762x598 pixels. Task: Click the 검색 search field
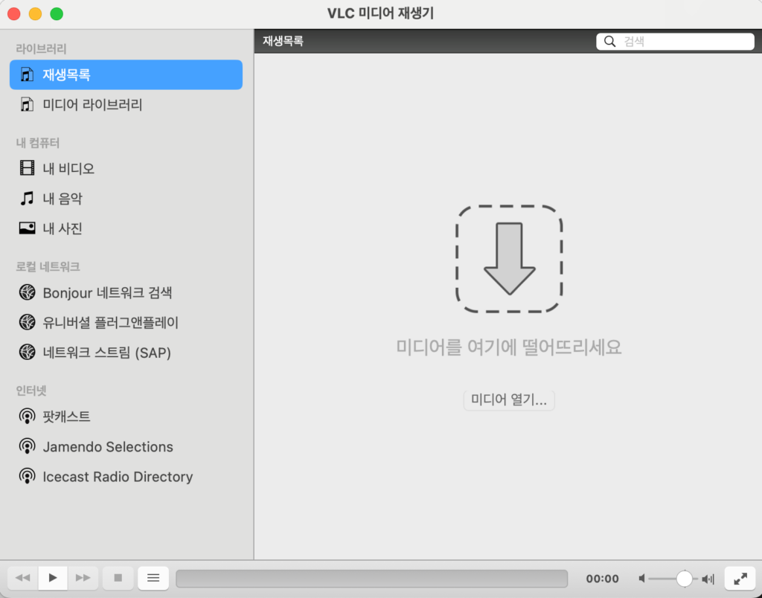pos(675,42)
